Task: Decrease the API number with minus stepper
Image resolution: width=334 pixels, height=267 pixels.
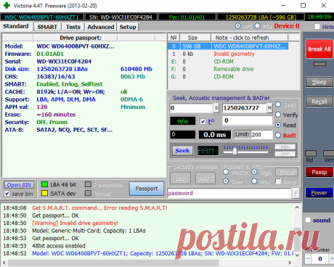Action: pyautogui.click(x=308, y=259)
